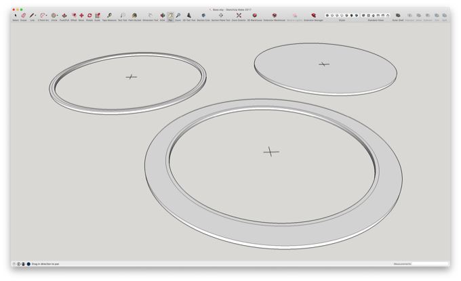This screenshot has width=461, height=281.
Task: Switch to the last Standard Views option
Action: pyautogui.click(x=388, y=16)
